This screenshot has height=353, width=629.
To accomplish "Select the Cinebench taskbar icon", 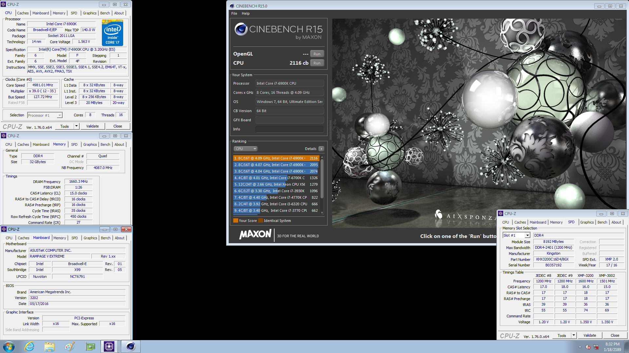I will coord(130,346).
